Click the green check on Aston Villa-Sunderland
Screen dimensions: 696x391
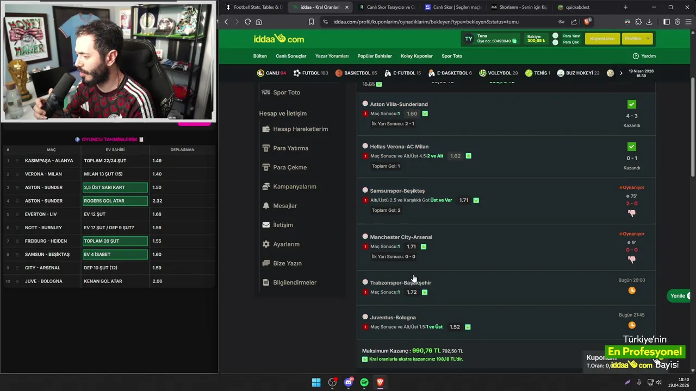631,104
